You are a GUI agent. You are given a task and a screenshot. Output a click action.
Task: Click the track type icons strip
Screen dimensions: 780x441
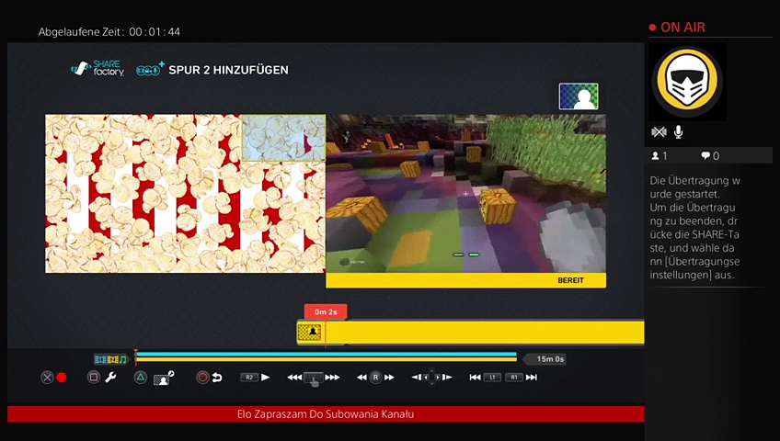pos(110,359)
